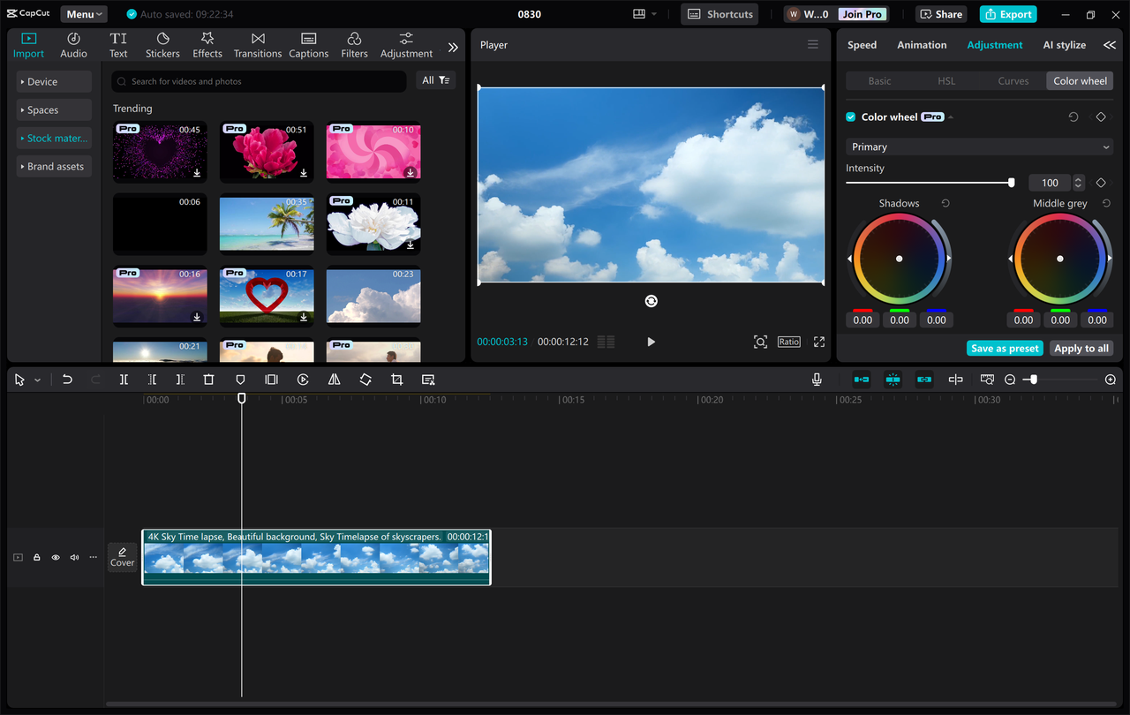
Task: Open the Stickers panel in the media sidebar
Action: [162, 44]
